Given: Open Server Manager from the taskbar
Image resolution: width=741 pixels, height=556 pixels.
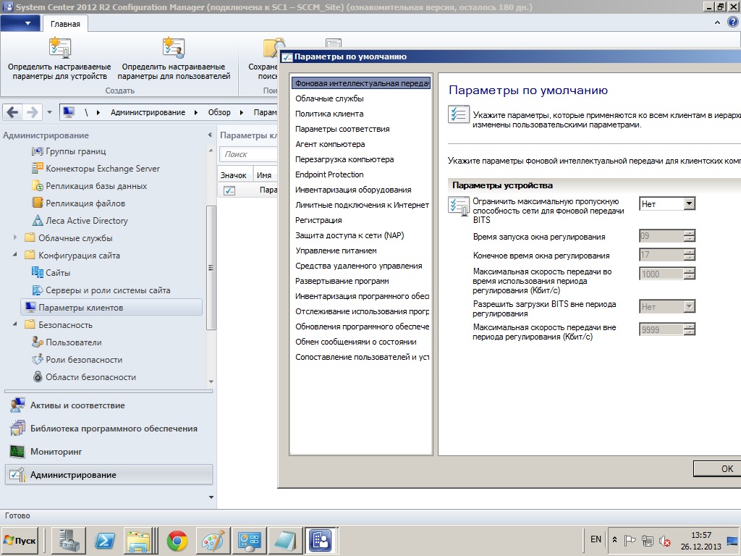Looking at the screenshot, I should coord(69,540).
